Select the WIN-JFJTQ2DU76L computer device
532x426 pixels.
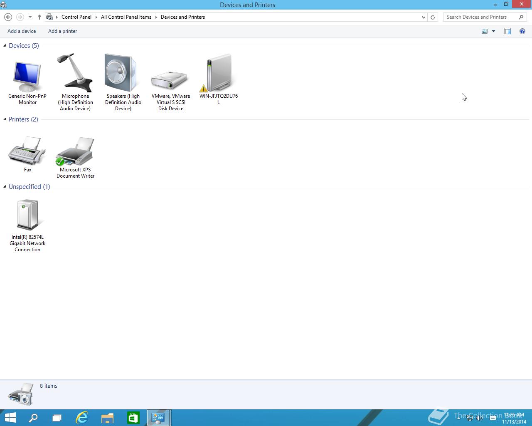click(x=219, y=79)
